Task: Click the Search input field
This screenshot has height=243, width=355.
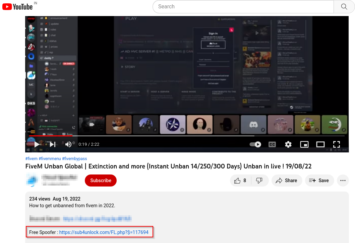Action: pyautogui.click(x=243, y=6)
